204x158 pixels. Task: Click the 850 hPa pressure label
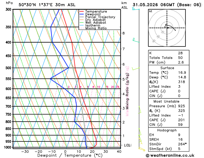[9, 129]
